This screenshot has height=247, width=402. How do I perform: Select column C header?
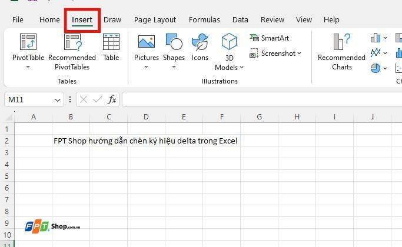[109, 117]
